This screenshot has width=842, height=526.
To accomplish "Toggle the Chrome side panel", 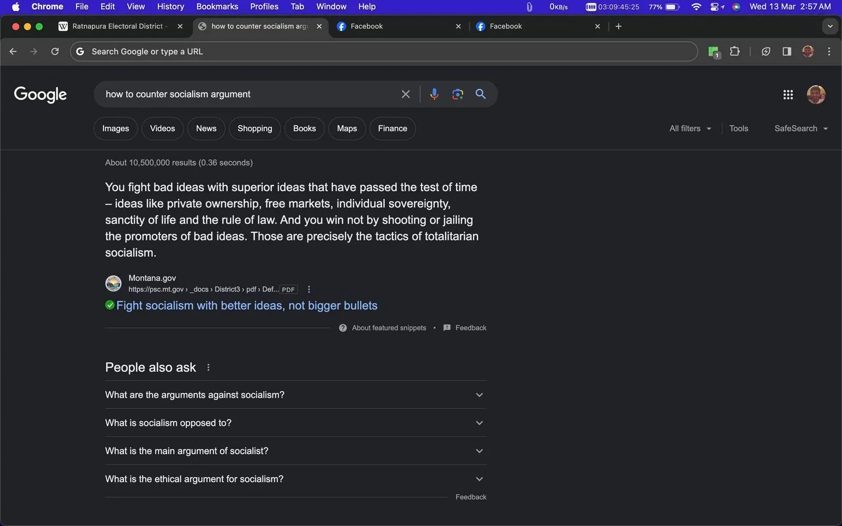I will [787, 52].
